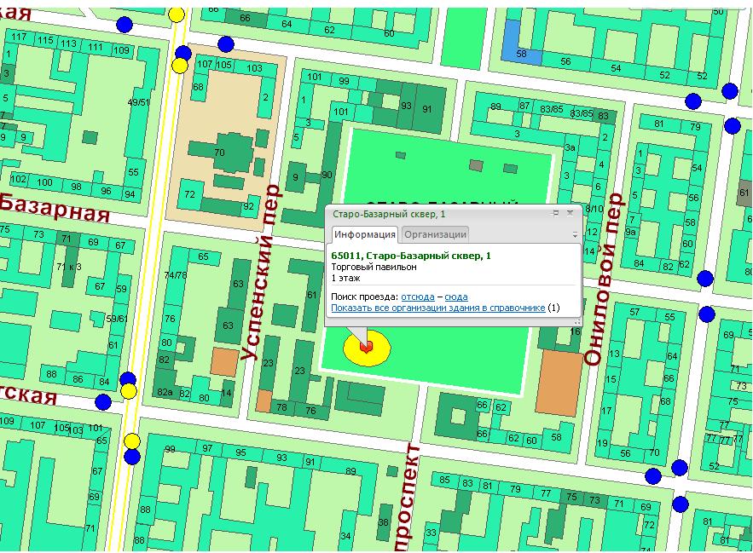Click yellow stop marker left of building 107
This screenshot has width=753, height=553.
point(181,66)
